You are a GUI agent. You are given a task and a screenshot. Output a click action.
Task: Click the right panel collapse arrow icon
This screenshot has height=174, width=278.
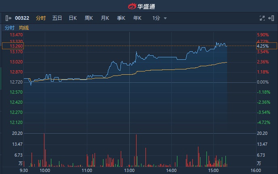click(x=271, y=18)
